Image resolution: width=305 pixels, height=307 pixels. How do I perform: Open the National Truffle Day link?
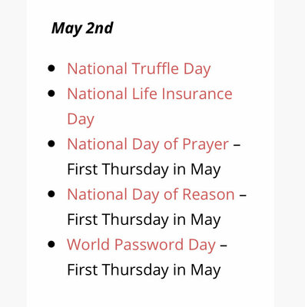click(139, 69)
